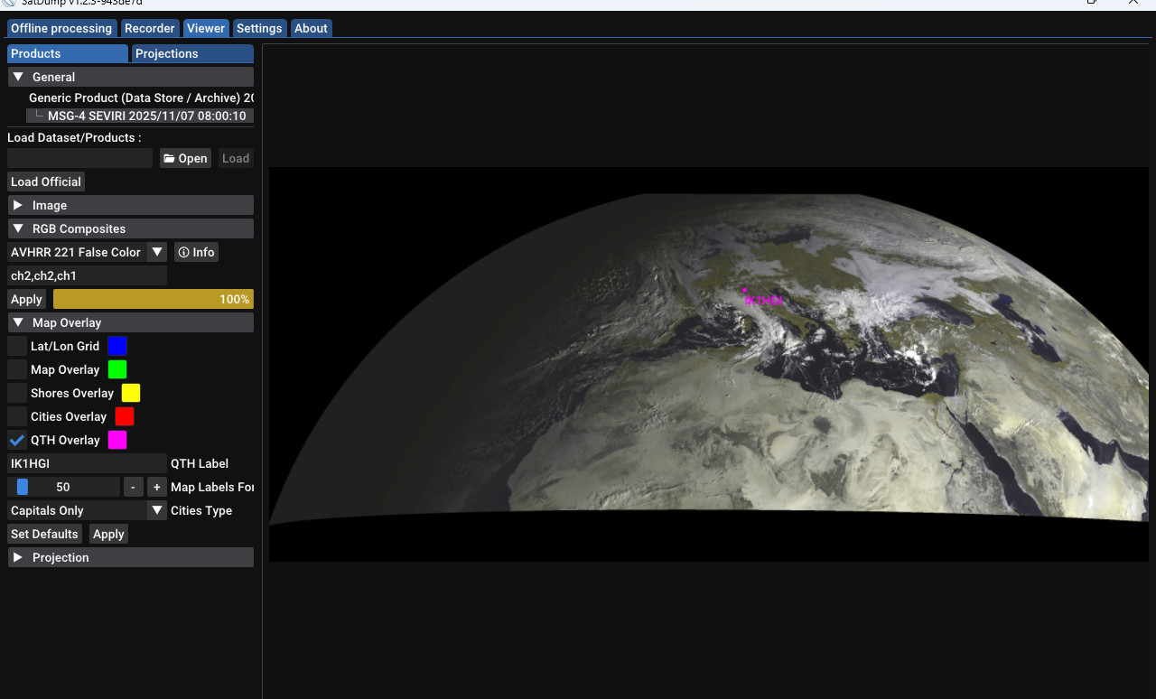The width and height of the screenshot is (1156, 699).
Task: Click the Load Official button
Action: tap(46, 182)
